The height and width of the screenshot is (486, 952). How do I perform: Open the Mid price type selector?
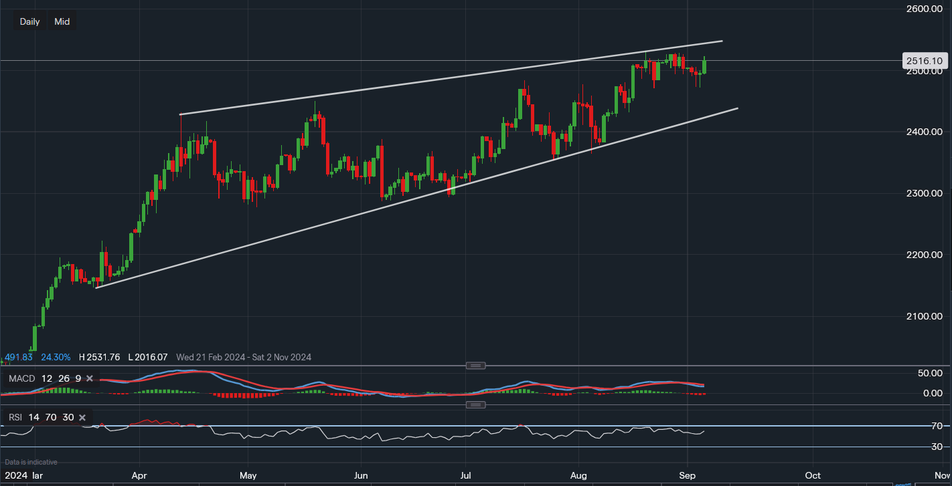[62, 21]
